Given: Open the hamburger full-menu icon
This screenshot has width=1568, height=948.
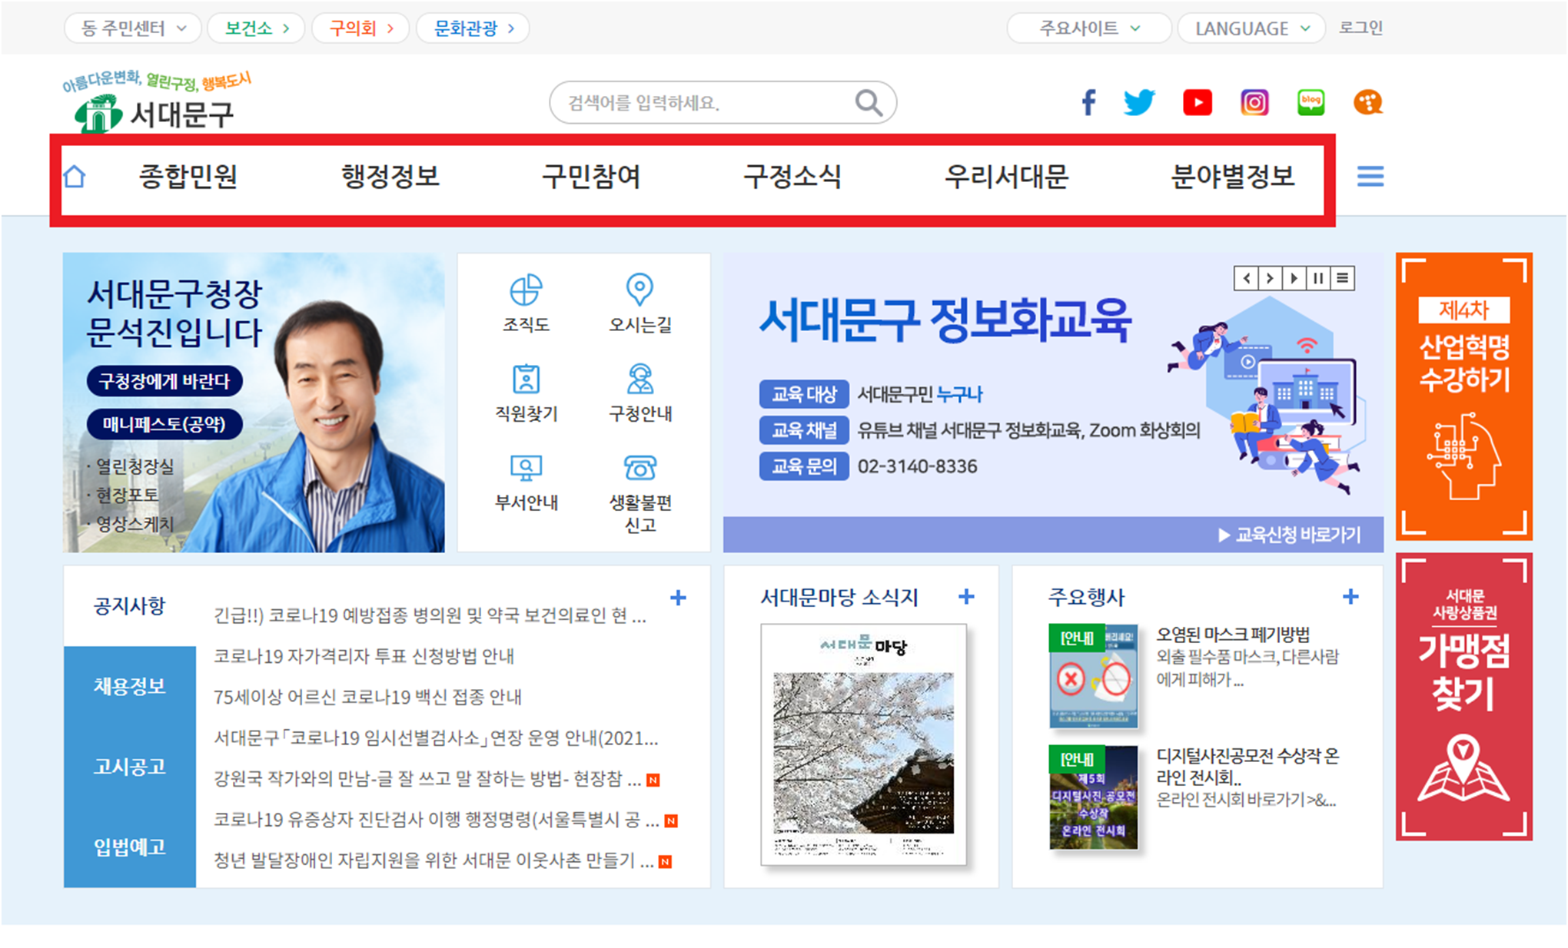Looking at the screenshot, I should click(1370, 177).
